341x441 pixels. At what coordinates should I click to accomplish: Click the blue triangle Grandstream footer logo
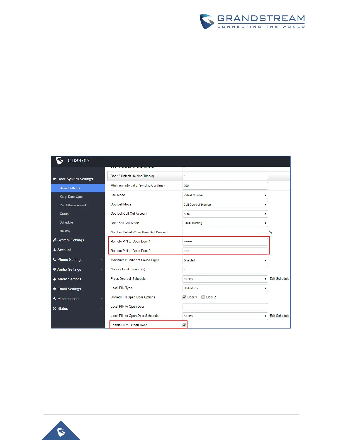point(61,430)
